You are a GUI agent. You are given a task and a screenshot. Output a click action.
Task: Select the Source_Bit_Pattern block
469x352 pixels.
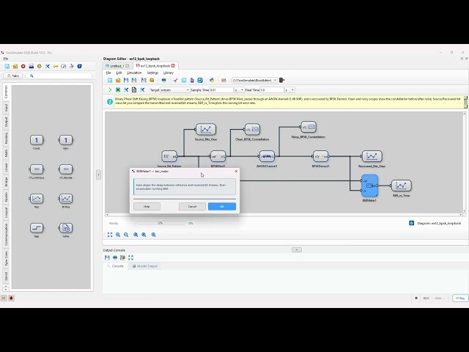click(169, 156)
